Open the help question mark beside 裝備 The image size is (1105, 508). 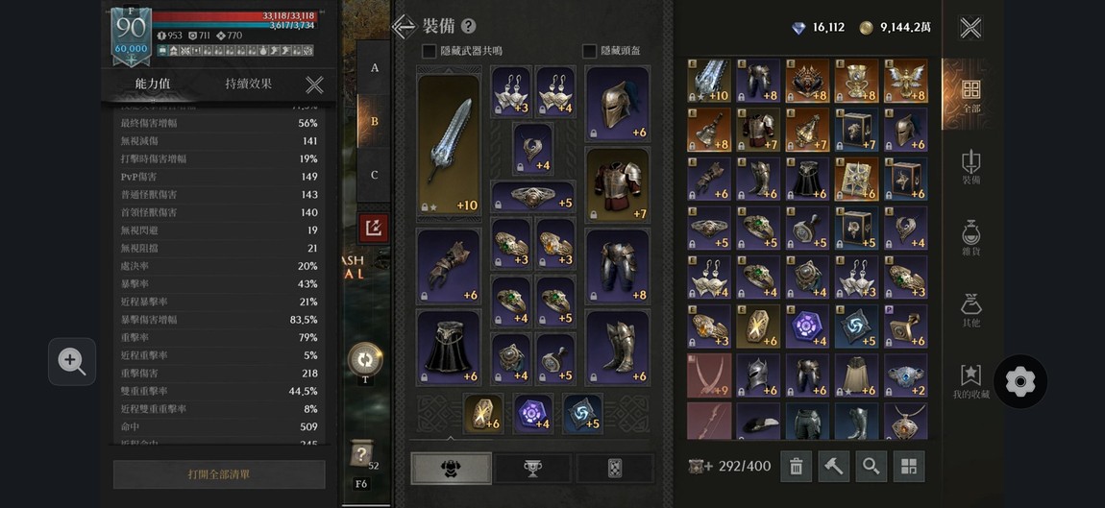pyautogui.click(x=469, y=27)
